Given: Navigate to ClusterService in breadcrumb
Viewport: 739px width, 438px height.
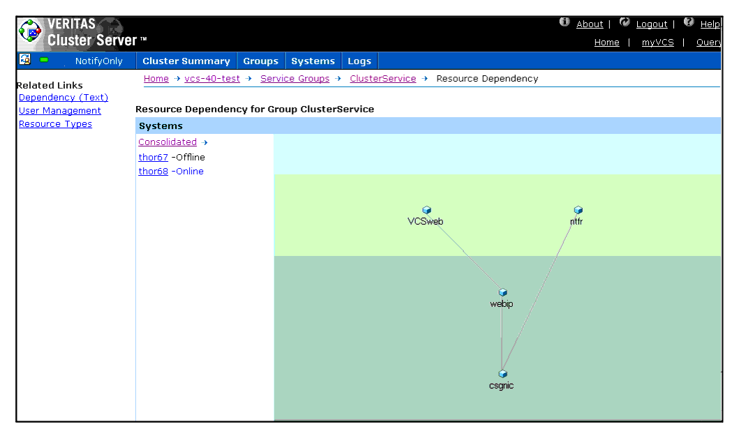Looking at the screenshot, I should (382, 79).
